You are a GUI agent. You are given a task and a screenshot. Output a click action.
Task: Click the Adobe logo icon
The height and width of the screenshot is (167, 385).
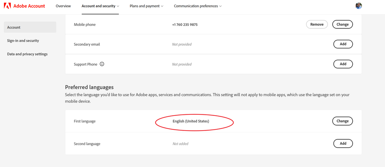[7, 6]
